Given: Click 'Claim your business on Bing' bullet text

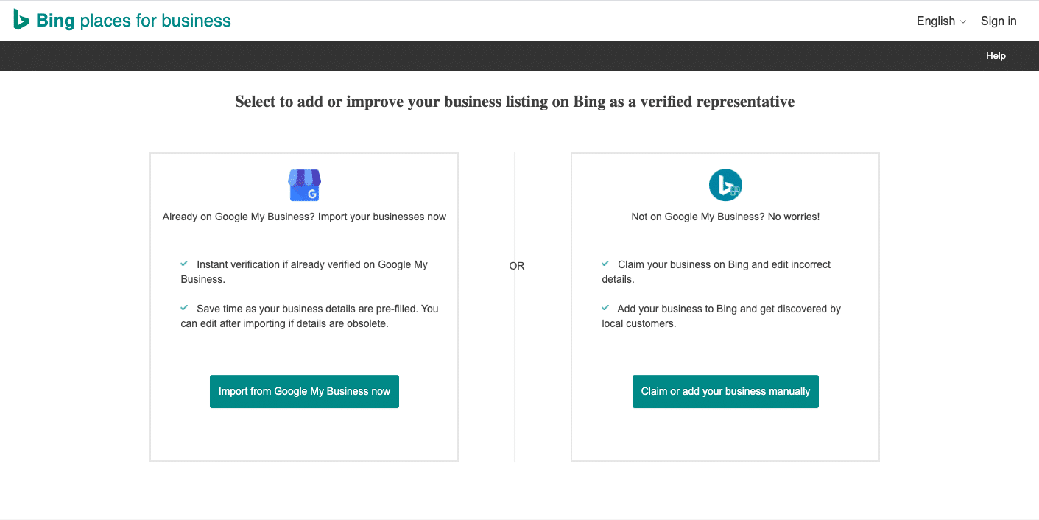Looking at the screenshot, I should click(716, 272).
